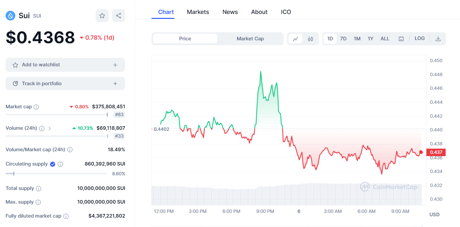
Task: Switch to candlestick chart view
Action: tap(310, 39)
